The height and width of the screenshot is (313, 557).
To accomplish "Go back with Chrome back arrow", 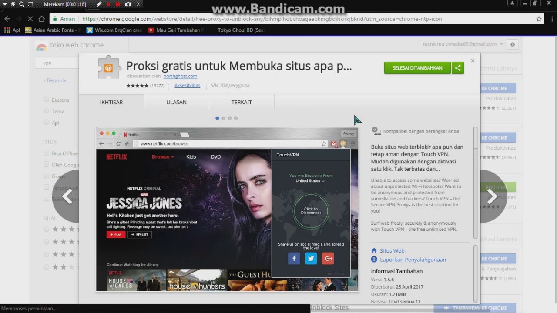I will [7, 19].
